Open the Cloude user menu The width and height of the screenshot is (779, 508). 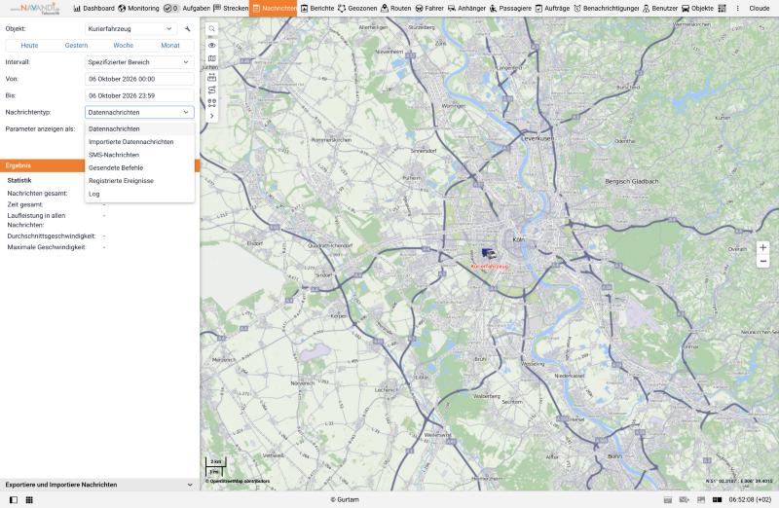[760, 9]
